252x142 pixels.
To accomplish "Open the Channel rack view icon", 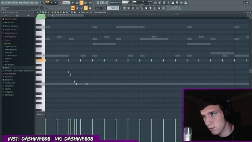I will (x=133, y=8).
